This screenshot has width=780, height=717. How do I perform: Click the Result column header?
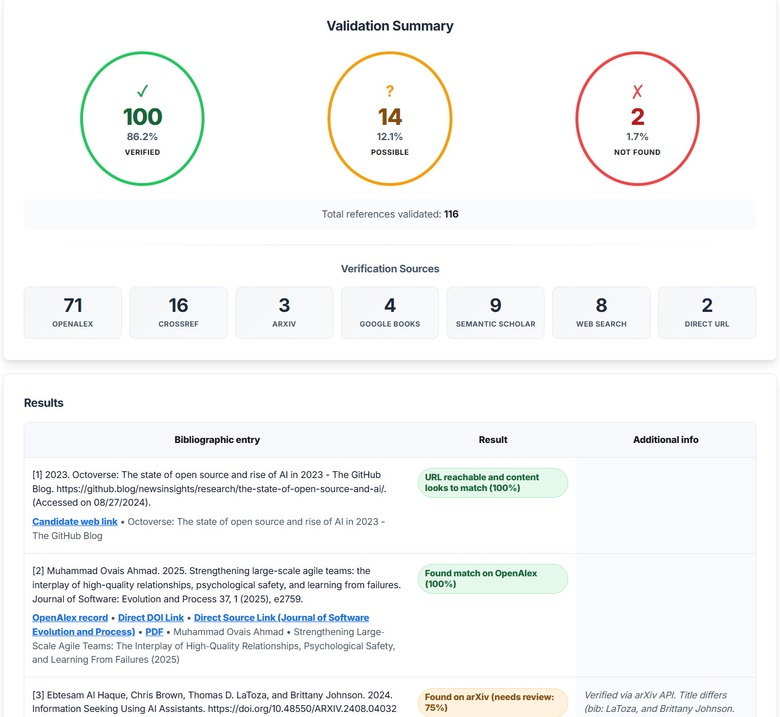click(493, 440)
